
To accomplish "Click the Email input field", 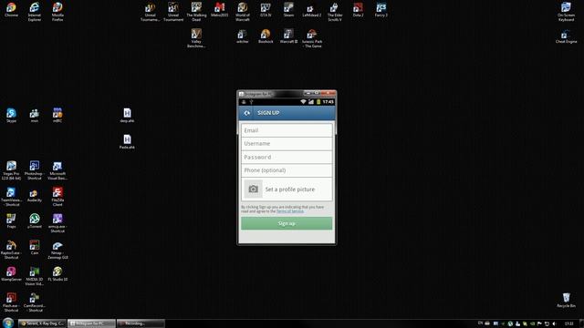I will pyautogui.click(x=287, y=130).
